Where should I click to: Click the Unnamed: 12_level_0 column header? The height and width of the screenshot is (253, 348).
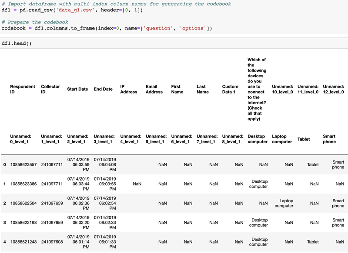333,89
